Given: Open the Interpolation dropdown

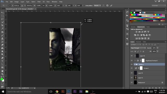Looking at the screenshot, I should point(97,5).
